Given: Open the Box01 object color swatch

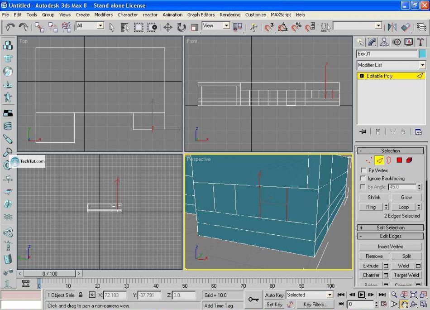Looking at the screenshot, I should click(422, 53).
